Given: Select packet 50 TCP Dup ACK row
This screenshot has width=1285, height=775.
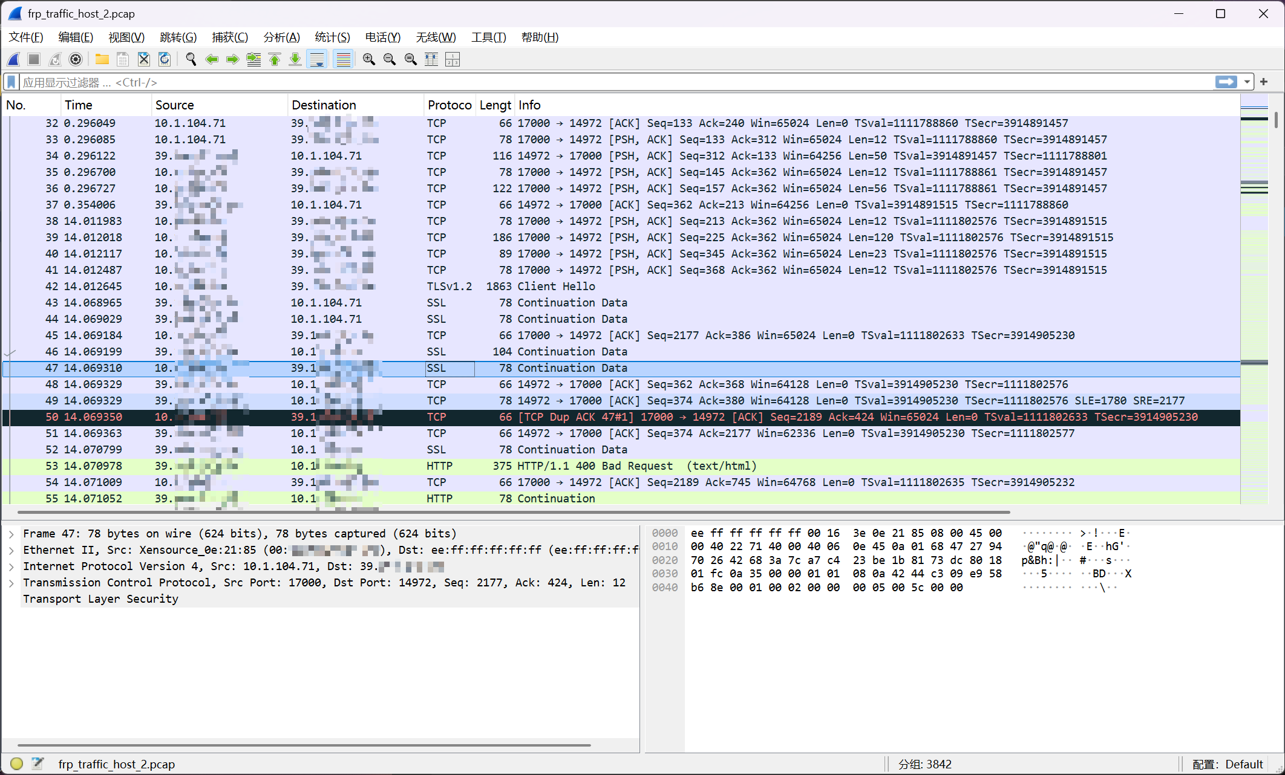Looking at the screenshot, I should click(621, 417).
